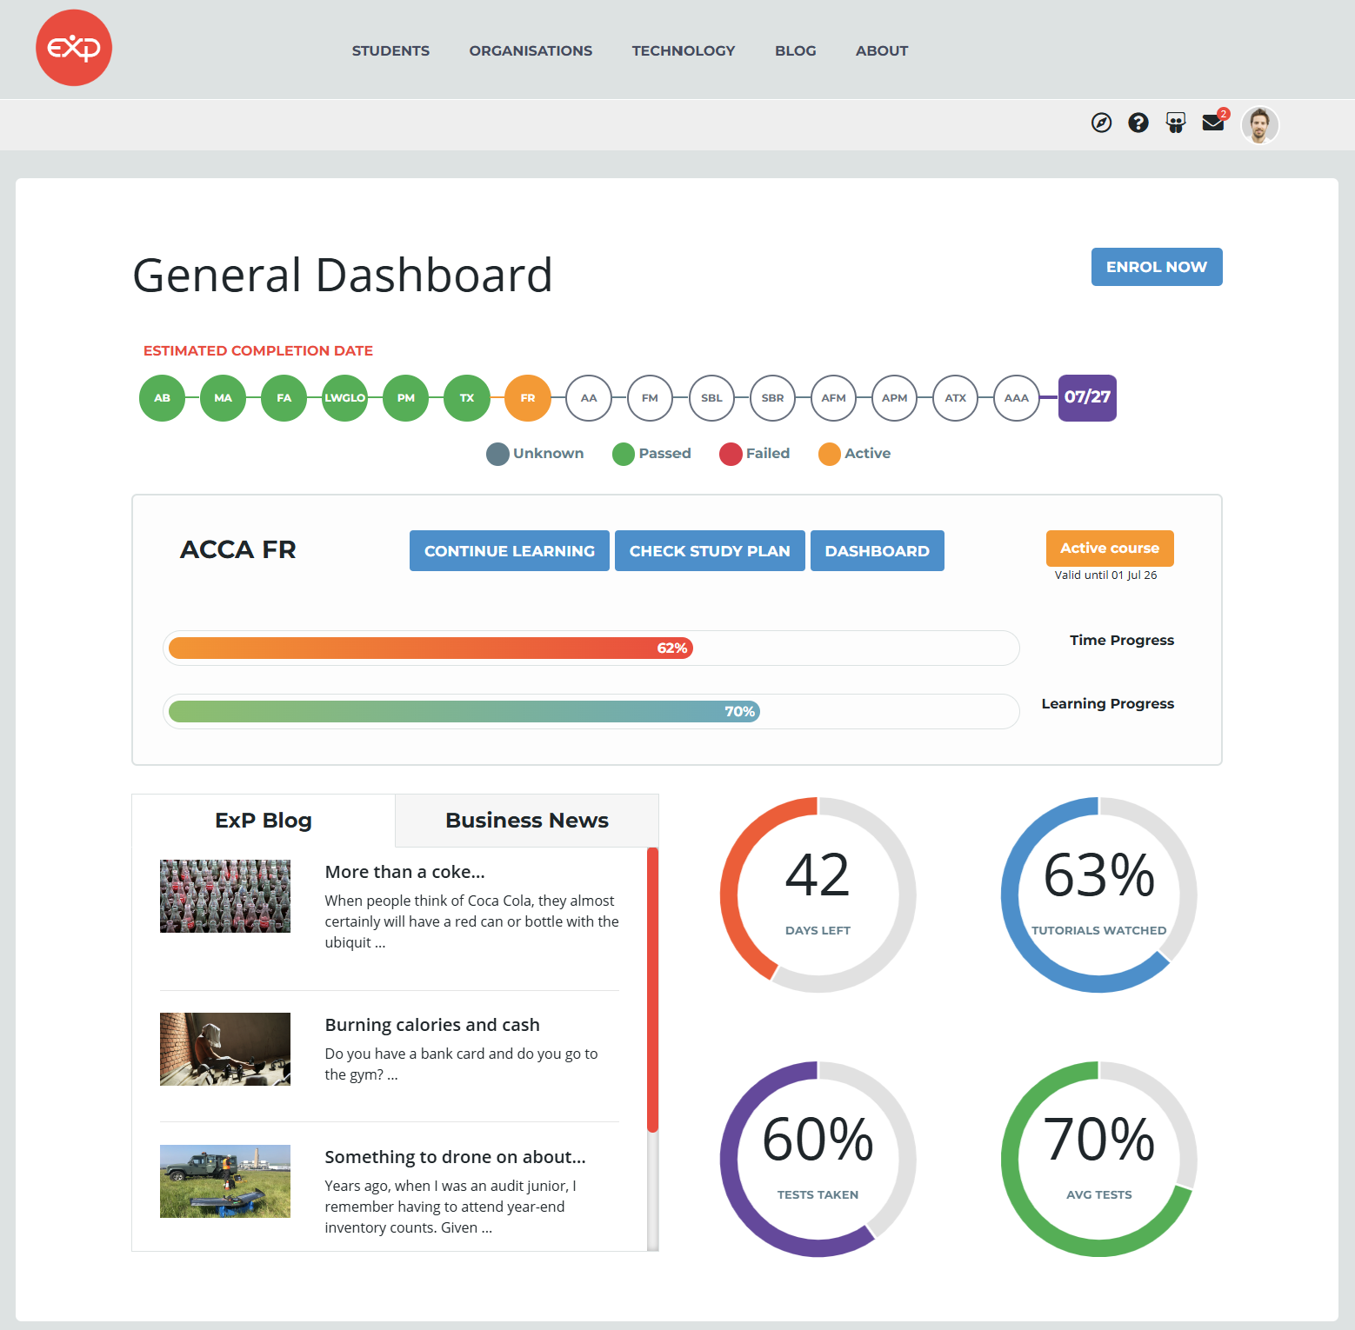This screenshot has height=1330, width=1355.
Task: Select the AB passed exam circle
Action: (162, 398)
